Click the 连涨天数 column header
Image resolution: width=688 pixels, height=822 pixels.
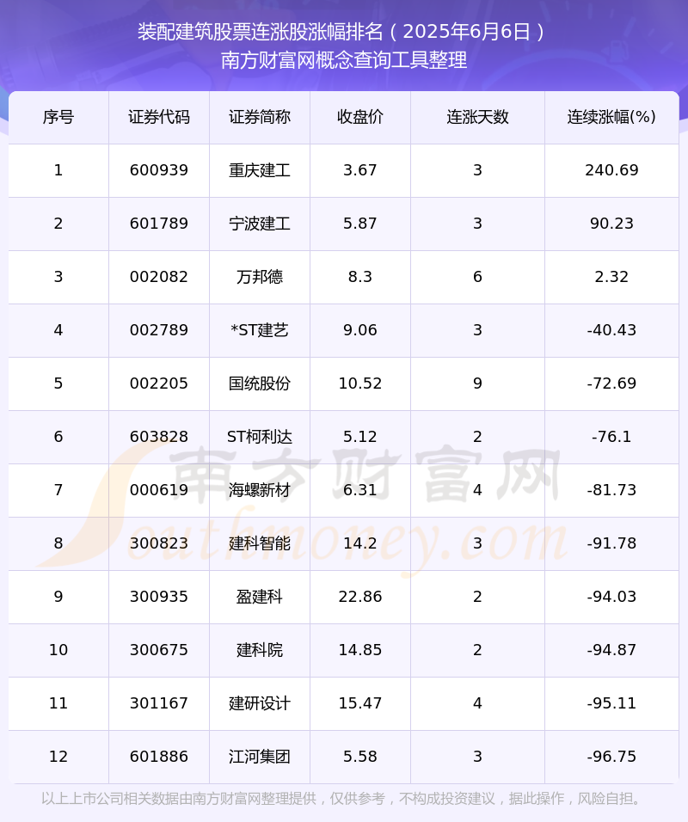tap(477, 117)
